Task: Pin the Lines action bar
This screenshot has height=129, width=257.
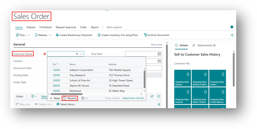Action: point(159,104)
